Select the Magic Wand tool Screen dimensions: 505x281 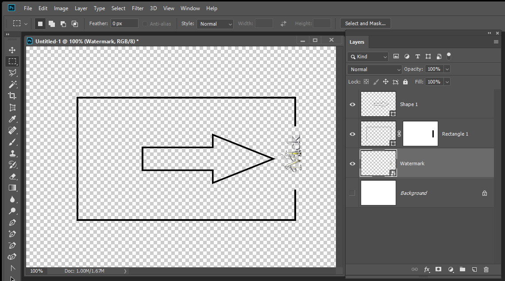coord(12,84)
